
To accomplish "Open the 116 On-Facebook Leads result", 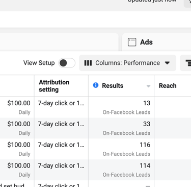I will click(126, 149).
